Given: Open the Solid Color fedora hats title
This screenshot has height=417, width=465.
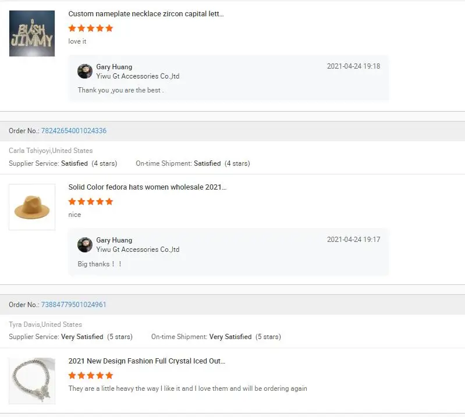Looking at the screenshot, I should pyautogui.click(x=147, y=187).
